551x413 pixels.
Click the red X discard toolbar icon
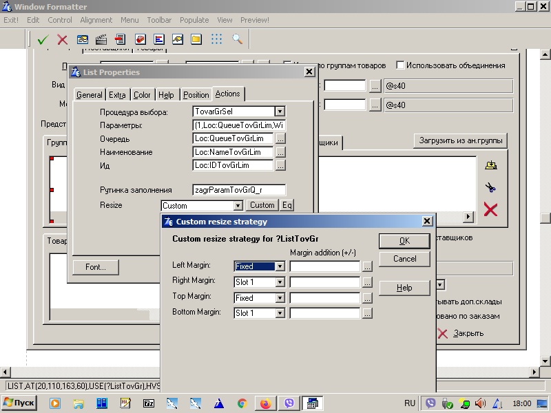click(63, 39)
